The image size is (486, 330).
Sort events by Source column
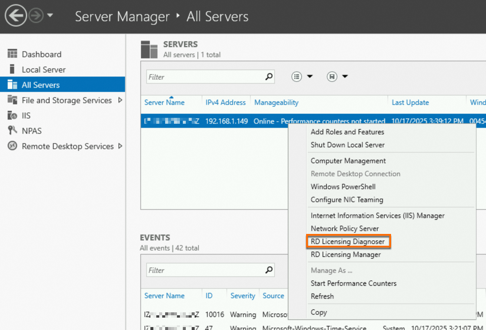coord(273,296)
